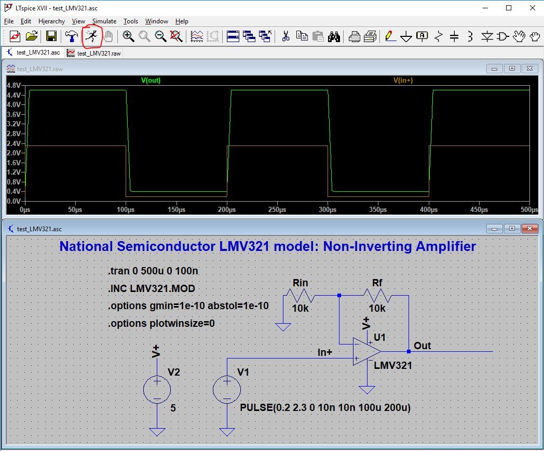Click the U1 op-amp triangle symbol
This screenshot has height=451, width=544.
(x=366, y=351)
